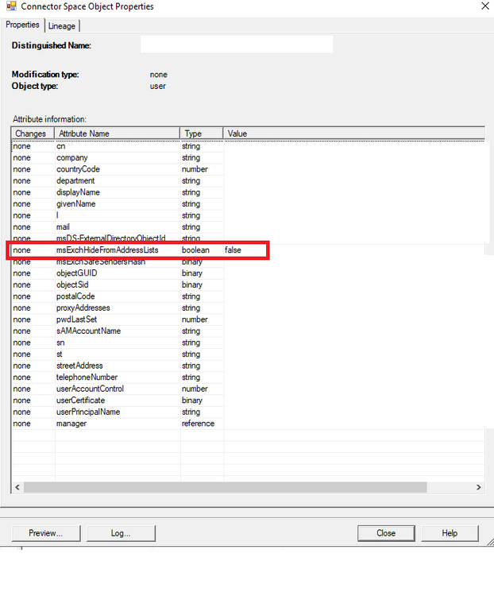The height and width of the screenshot is (596, 494).
Task: Click the Distinguished Name text field
Action: [x=236, y=45]
